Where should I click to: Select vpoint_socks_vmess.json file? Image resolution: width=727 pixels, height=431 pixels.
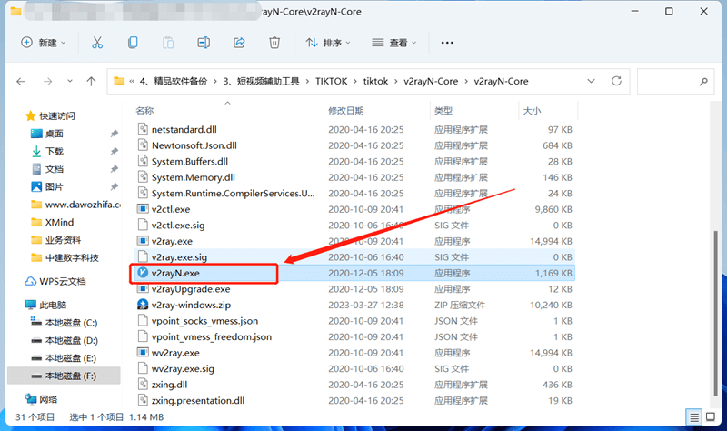point(204,321)
